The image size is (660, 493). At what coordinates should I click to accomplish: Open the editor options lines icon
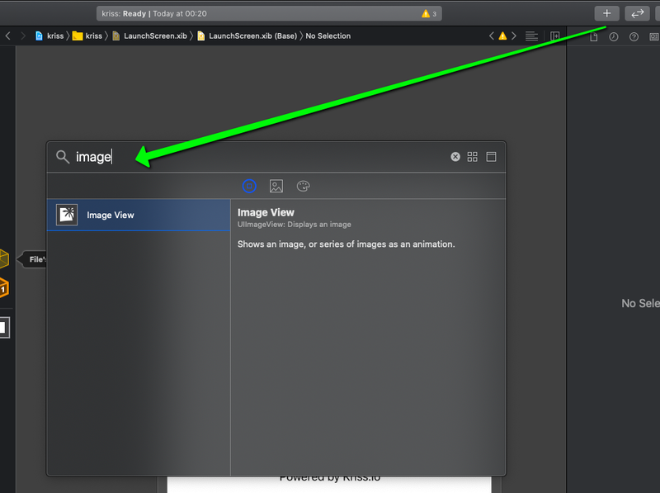(x=531, y=36)
